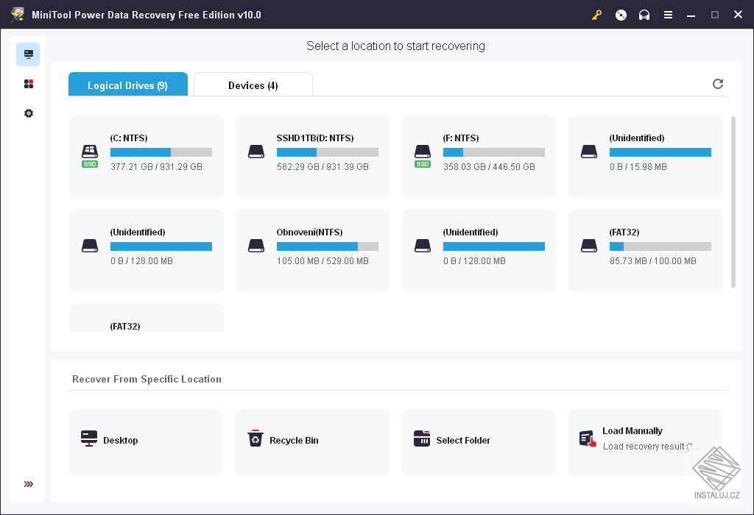The image size is (754, 515).
Task: Choose the SSHD1TB D: NTFS drive
Action: click(312, 156)
